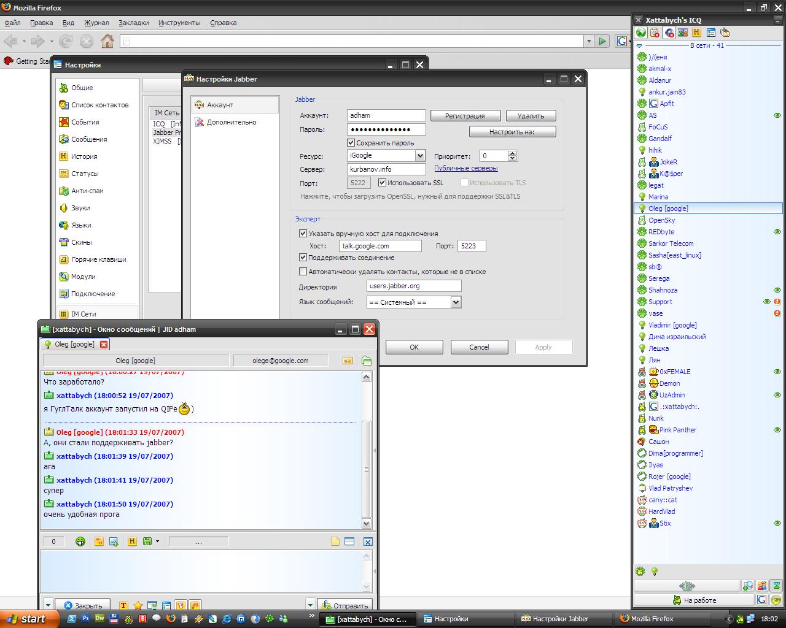This screenshot has height=628, width=786.
Task: Toggle Указать вручную хост для подключения
Action: click(x=303, y=234)
